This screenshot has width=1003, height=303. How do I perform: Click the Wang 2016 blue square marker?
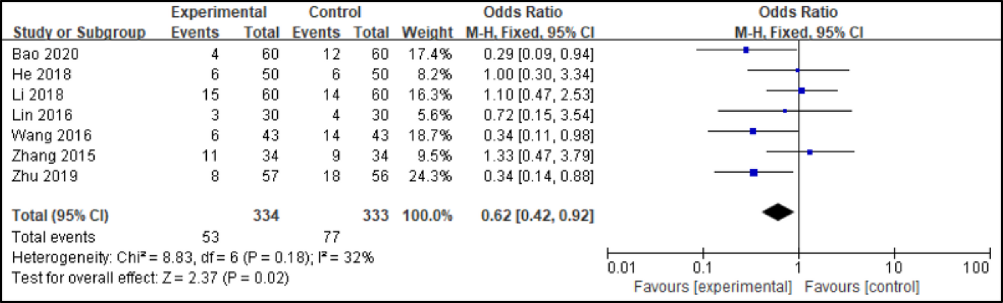753,131
